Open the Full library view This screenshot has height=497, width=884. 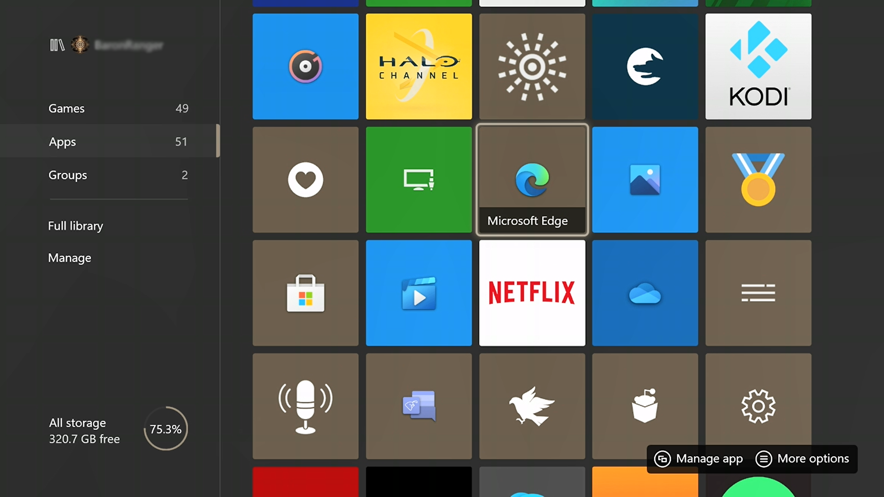(x=76, y=225)
